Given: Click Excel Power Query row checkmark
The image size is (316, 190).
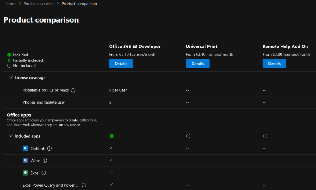Looking at the screenshot, I should click(111, 184).
